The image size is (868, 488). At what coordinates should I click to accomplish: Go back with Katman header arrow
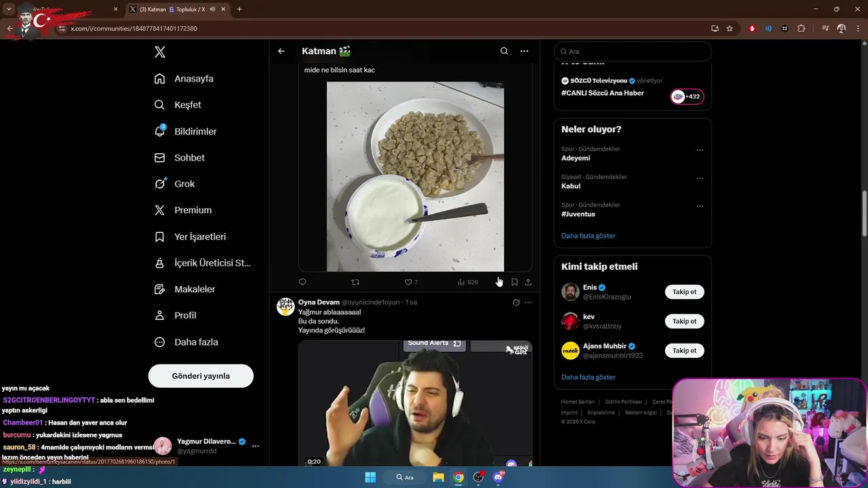(281, 51)
